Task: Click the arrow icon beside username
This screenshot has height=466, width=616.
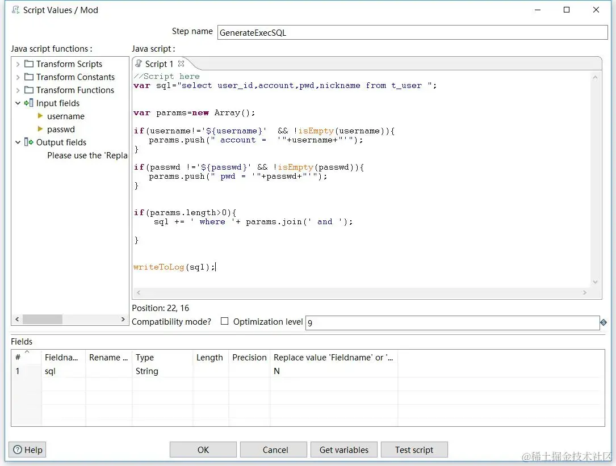Action: click(40, 116)
